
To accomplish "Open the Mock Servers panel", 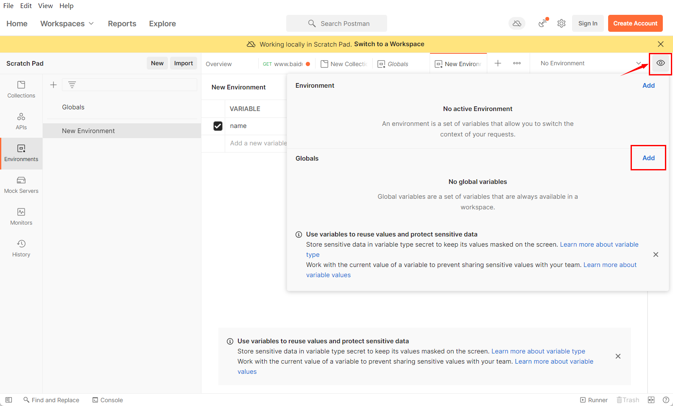I will tap(21, 185).
